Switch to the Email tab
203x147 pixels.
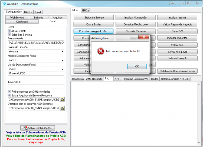(38, 12)
